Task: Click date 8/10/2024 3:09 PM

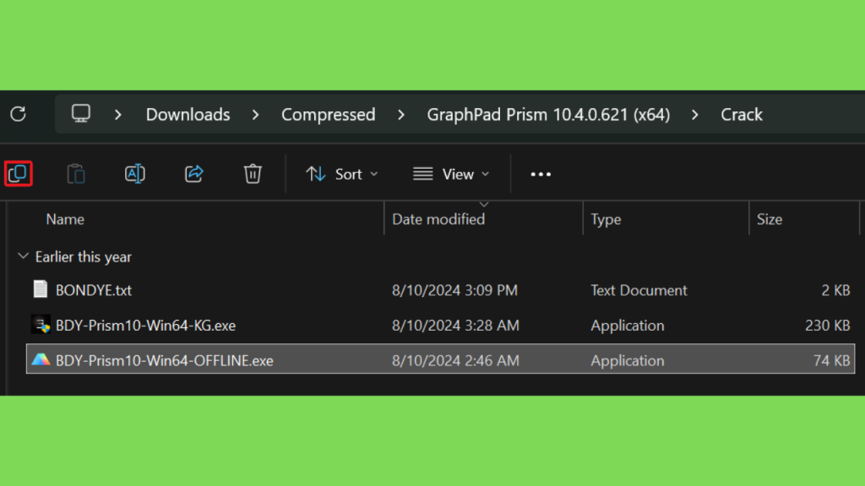Action: pos(454,290)
